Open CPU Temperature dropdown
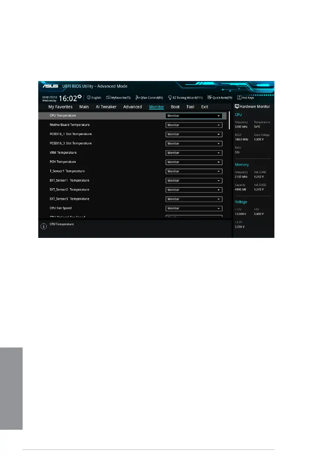The height and width of the screenshot is (475, 315). point(194,116)
